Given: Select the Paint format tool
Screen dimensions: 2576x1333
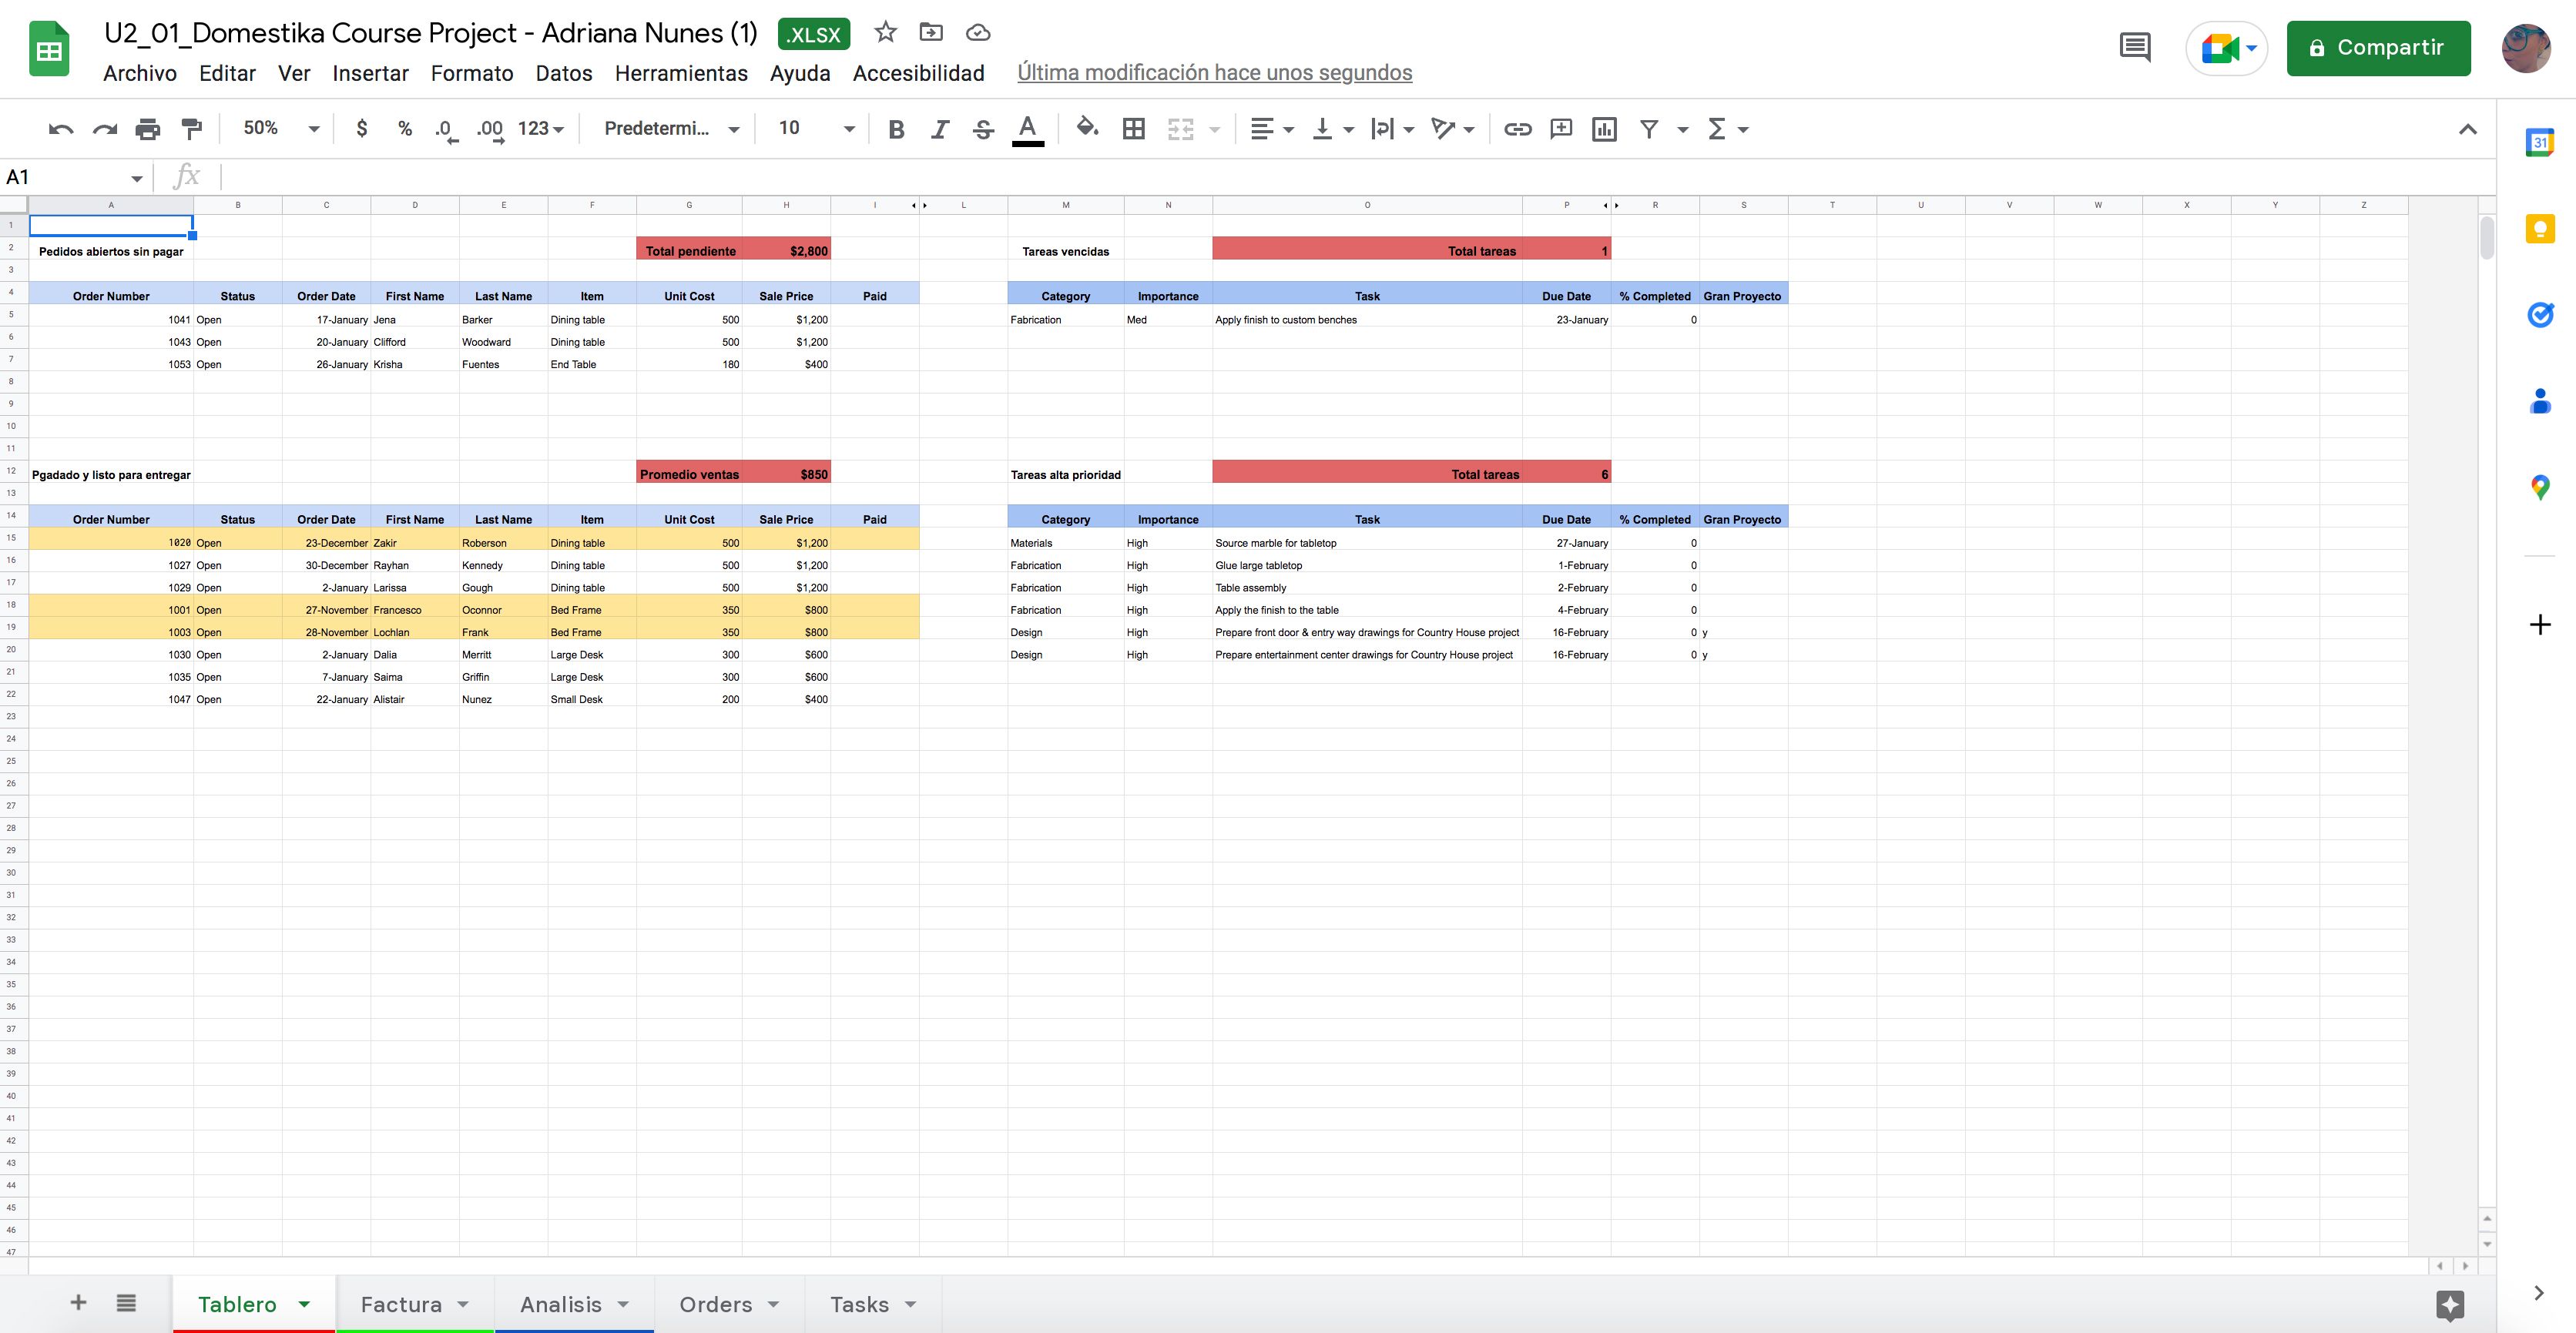Looking at the screenshot, I should coord(190,128).
